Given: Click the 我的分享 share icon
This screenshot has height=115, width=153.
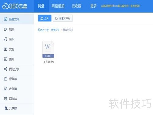Looking at the screenshot, I should pyautogui.click(x=6, y=69).
